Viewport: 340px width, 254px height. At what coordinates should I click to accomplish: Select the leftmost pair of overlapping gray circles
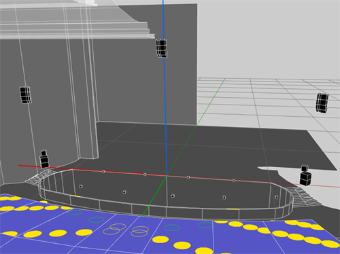[x=114, y=229]
